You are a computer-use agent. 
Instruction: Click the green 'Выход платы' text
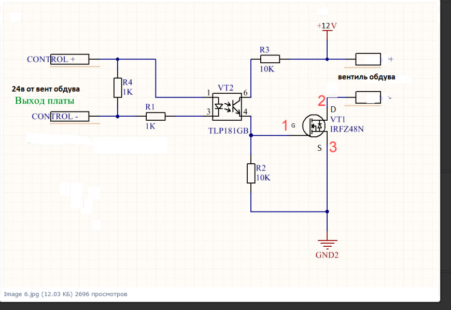(45, 101)
